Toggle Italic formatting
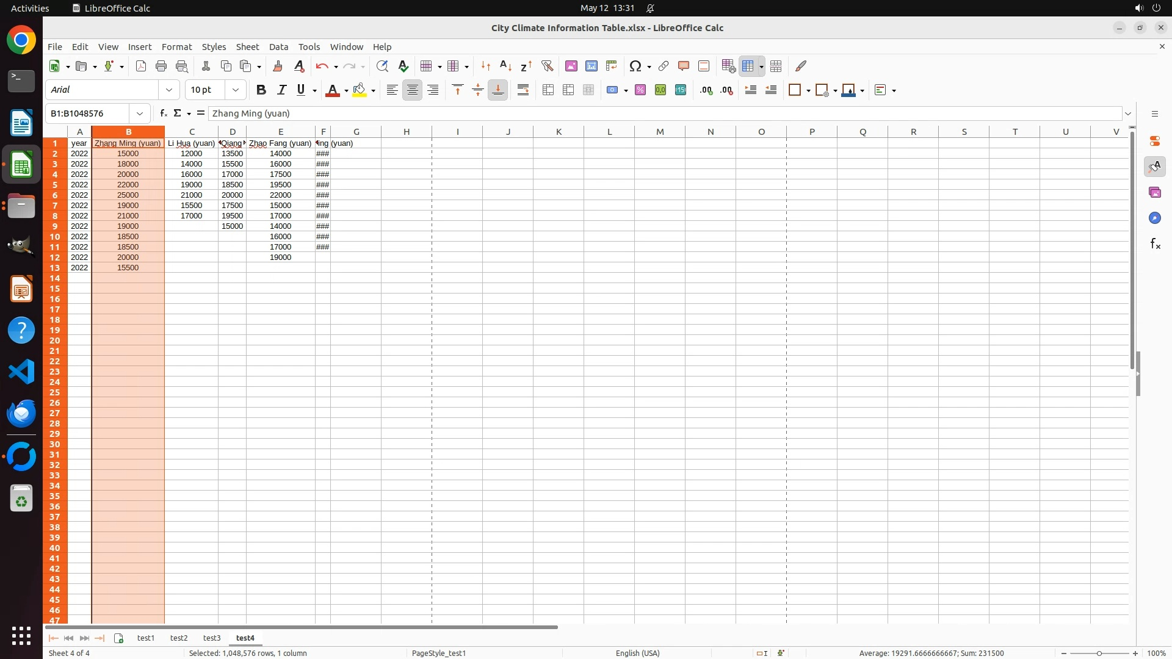The image size is (1172, 659). 281,90
